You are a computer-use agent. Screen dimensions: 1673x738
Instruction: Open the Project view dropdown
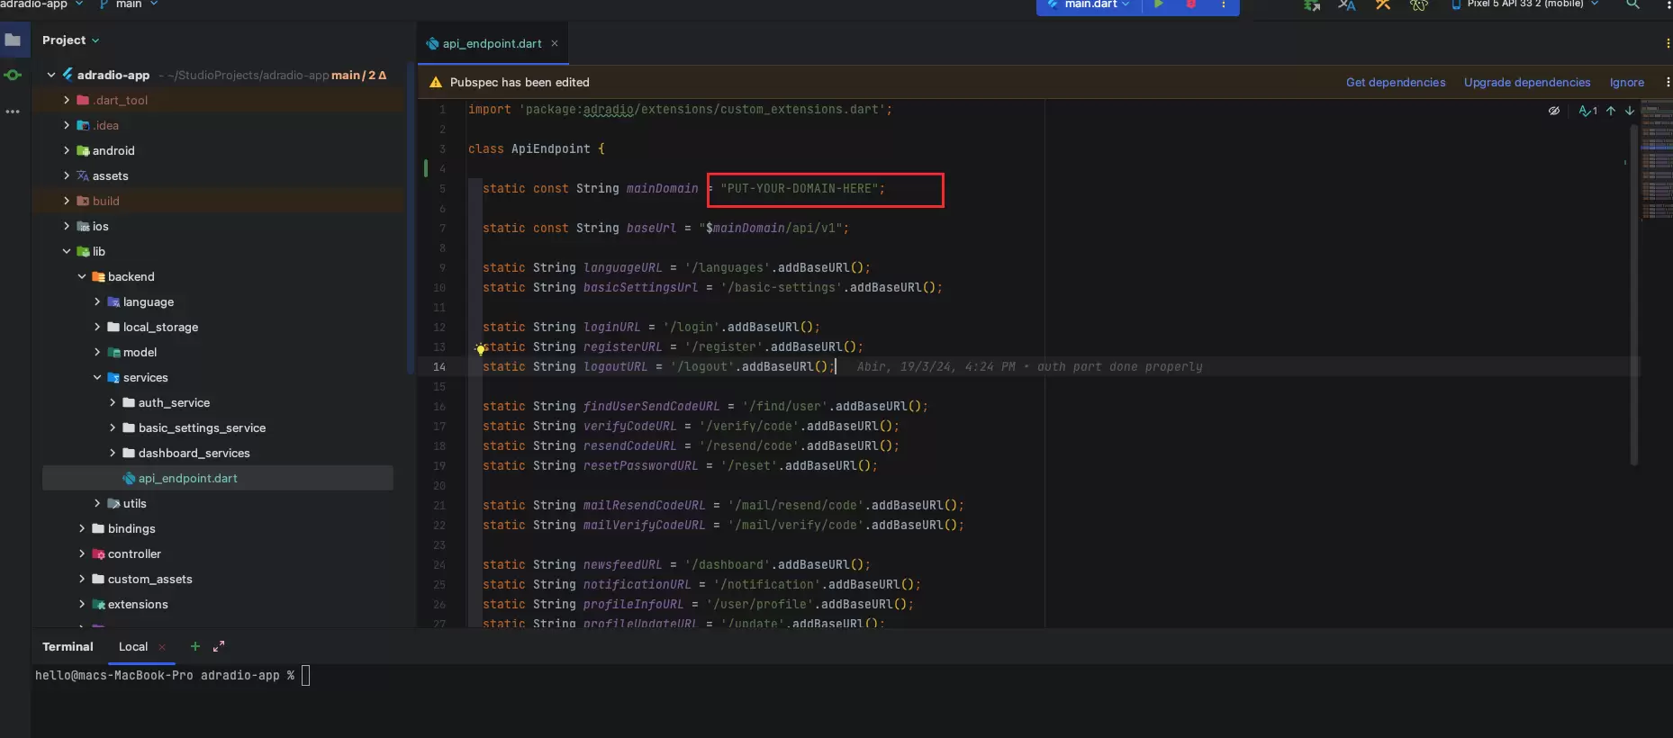coord(70,40)
